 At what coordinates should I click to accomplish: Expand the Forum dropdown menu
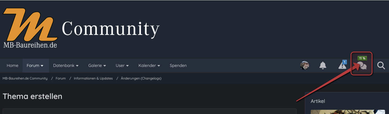[x=35, y=66]
